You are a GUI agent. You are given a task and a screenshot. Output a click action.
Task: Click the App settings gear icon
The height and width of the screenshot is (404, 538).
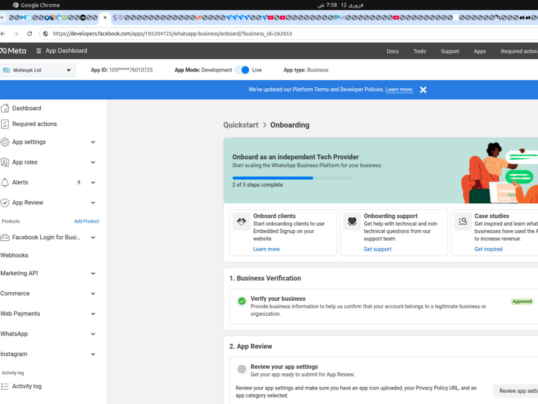click(5, 142)
